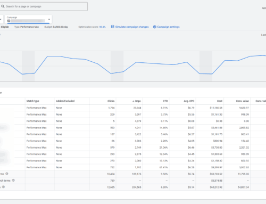266x204 pixels.
Task: Click the '$5.14' total Avg. CPC cell
Action: click(191, 187)
